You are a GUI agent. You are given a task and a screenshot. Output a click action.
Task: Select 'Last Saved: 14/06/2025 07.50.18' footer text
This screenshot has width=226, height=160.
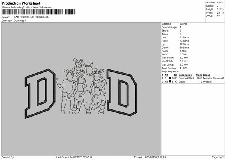[x=74, y=157]
